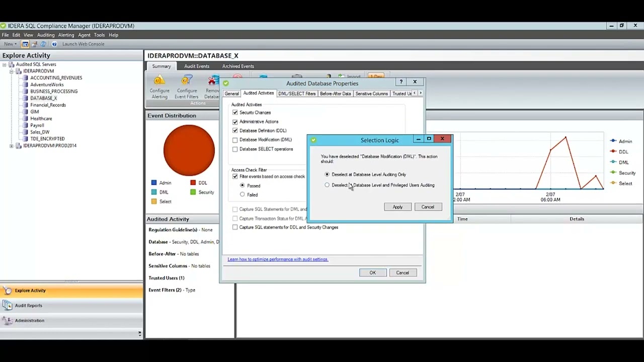Image resolution: width=644 pixels, height=362 pixels.
Task: Open the Alerting menu
Action: (66, 35)
